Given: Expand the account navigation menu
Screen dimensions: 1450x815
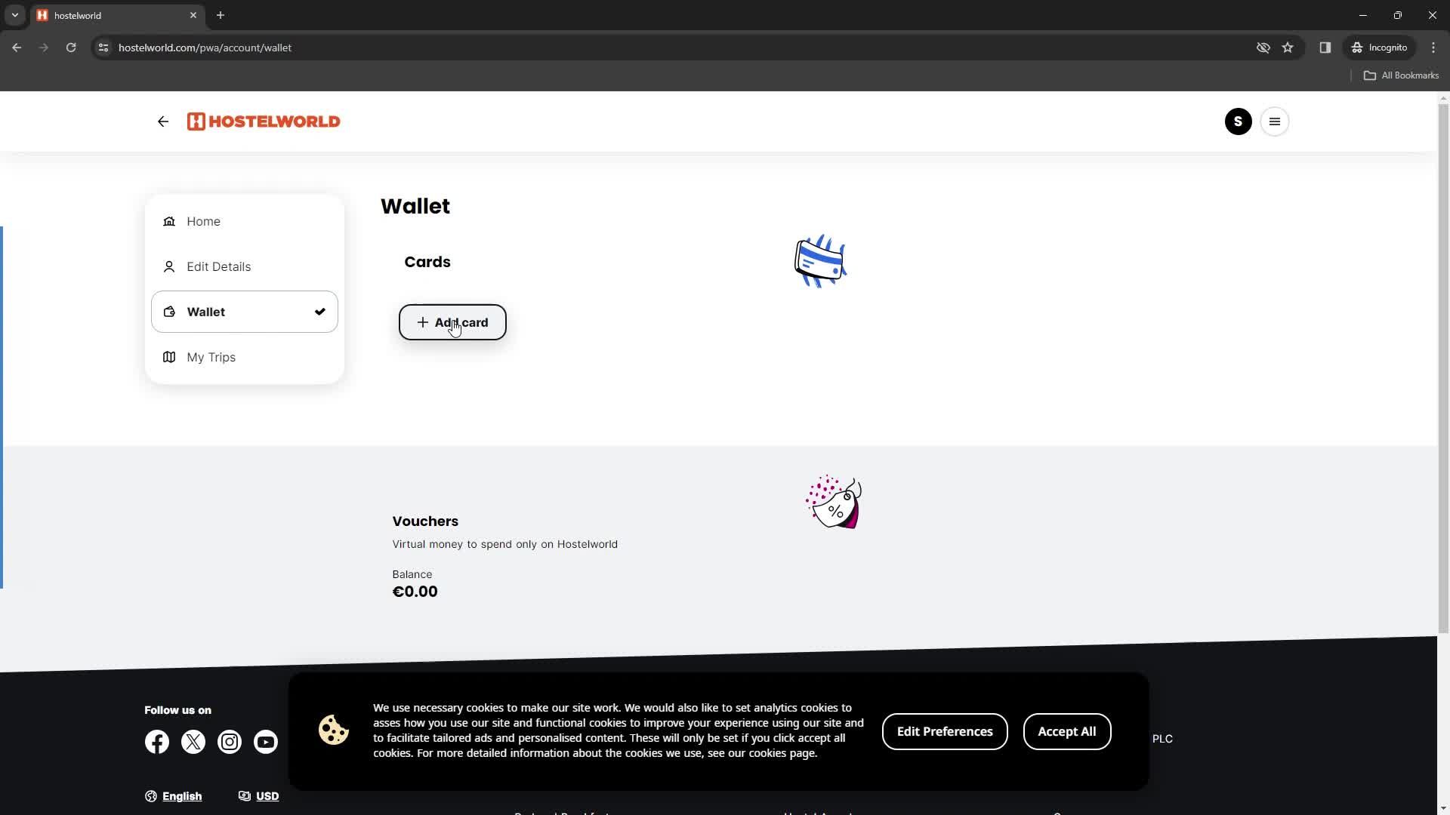Looking at the screenshot, I should 1276,121.
